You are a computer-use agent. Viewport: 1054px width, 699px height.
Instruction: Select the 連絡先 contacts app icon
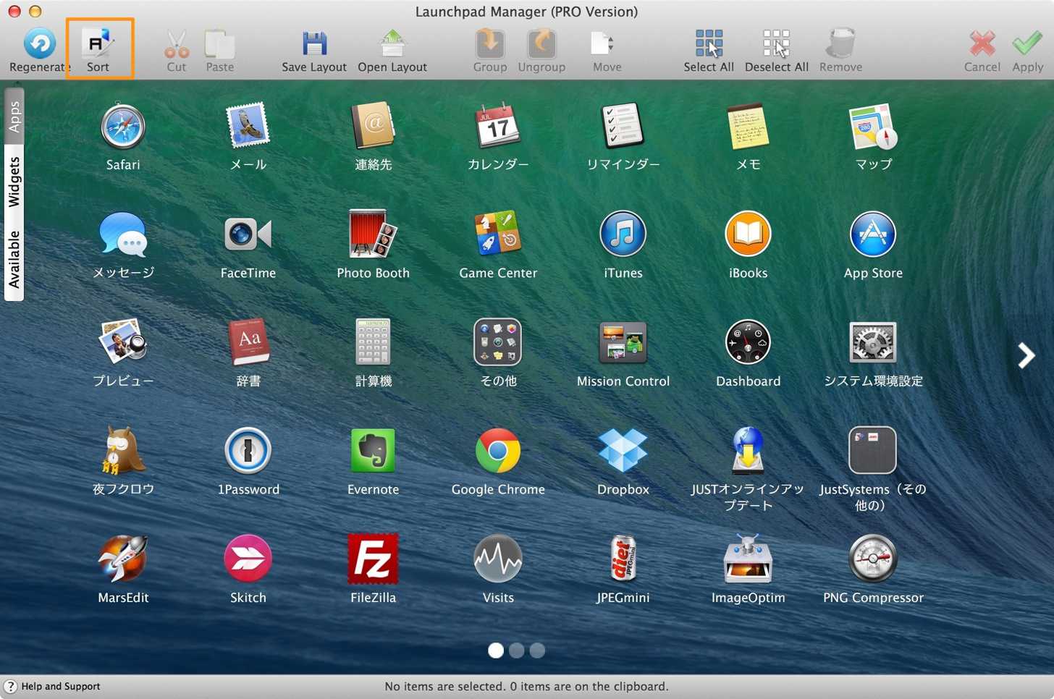374,127
